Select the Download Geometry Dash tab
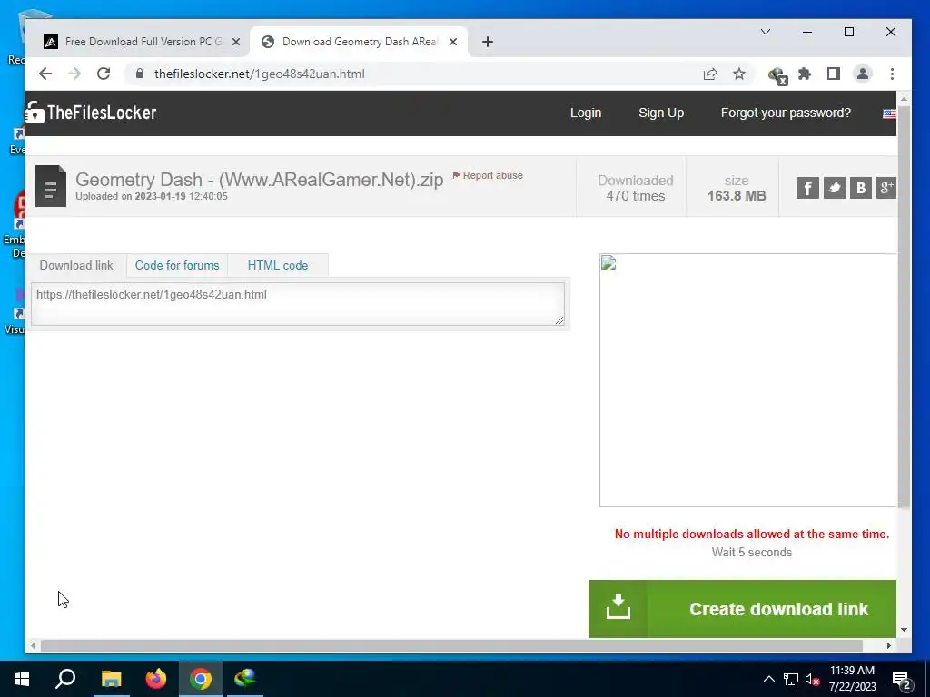930x697 pixels. coord(358,42)
